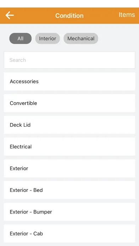Choose the Exterior - Cab entry
The image size is (139, 246).
pos(69,233)
